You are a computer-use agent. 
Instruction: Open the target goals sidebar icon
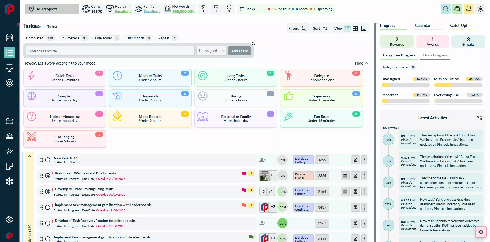(9, 83)
